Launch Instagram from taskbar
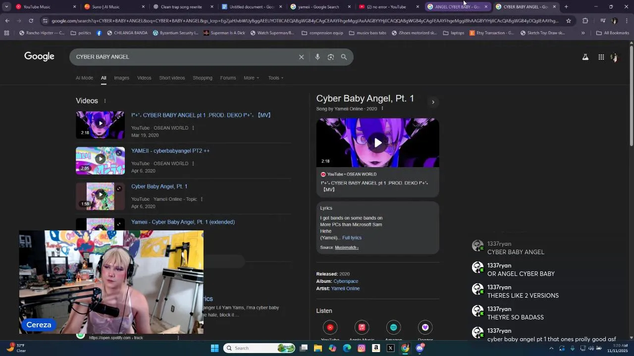 [x=362, y=348]
